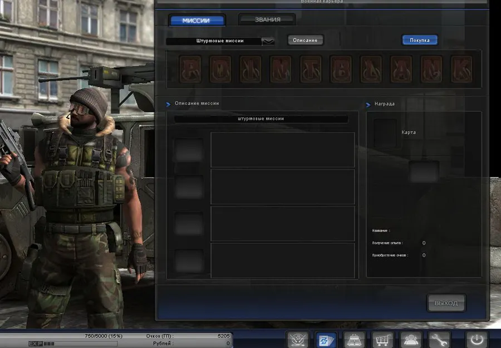This screenshot has height=348, width=501.
Task: Select the first mission description slot
Action: tap(282, 150)
